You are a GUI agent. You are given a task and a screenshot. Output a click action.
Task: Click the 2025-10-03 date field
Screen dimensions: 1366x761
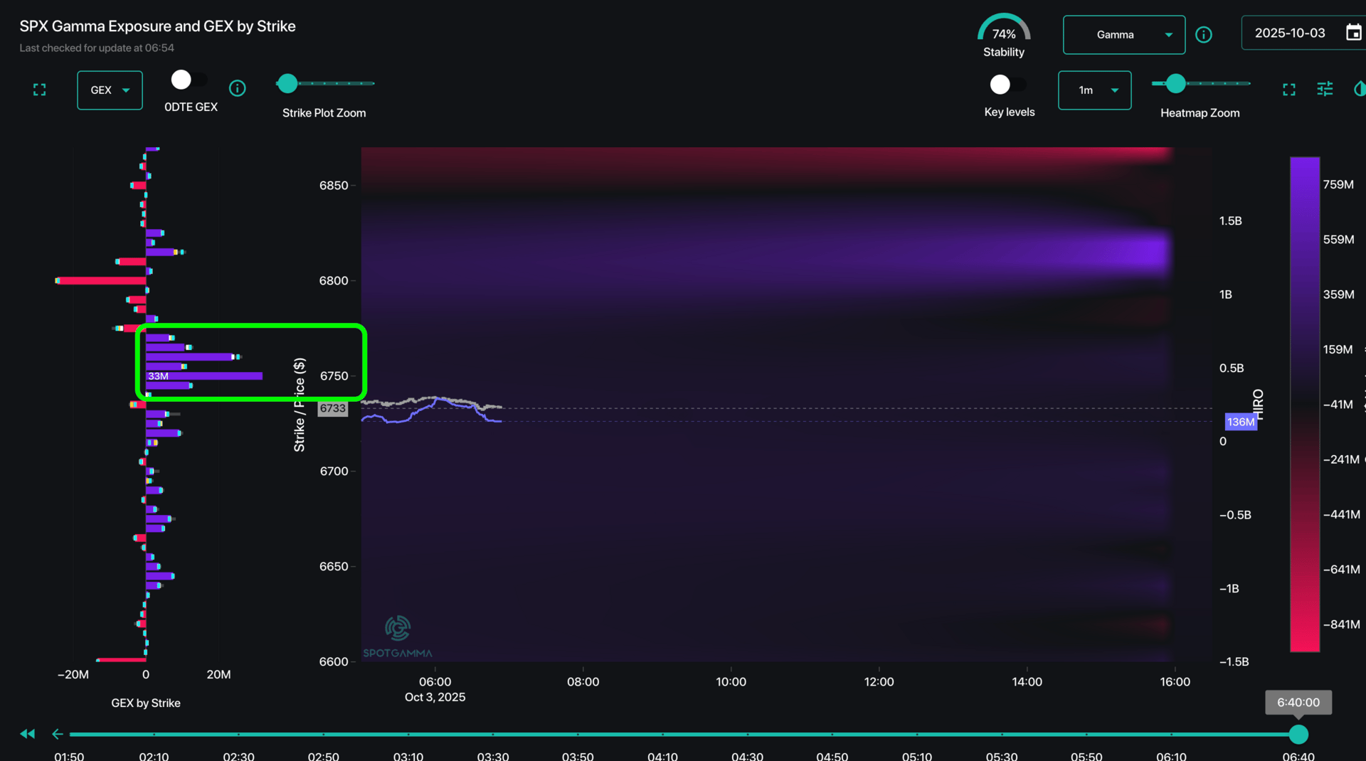pos(1289,33)
